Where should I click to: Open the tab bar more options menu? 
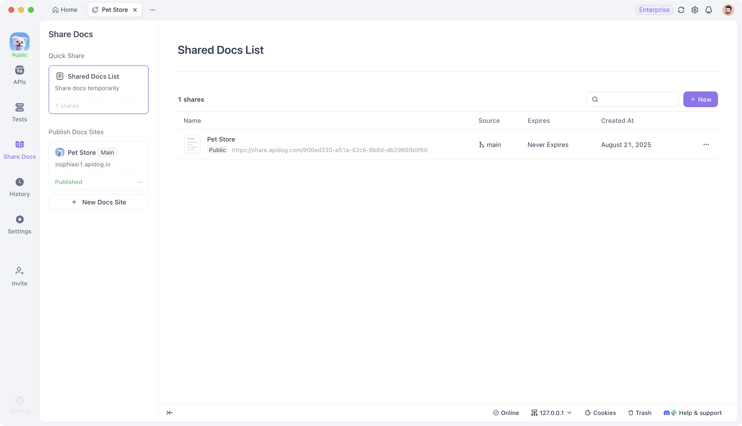pyautogui.click(x=152, y=10)
